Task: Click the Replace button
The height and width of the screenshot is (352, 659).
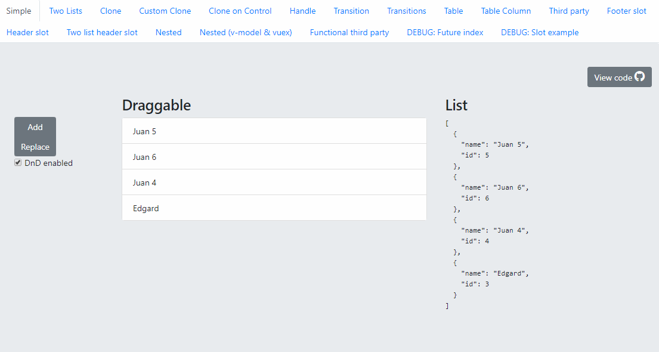Action: tap(35, 146)
